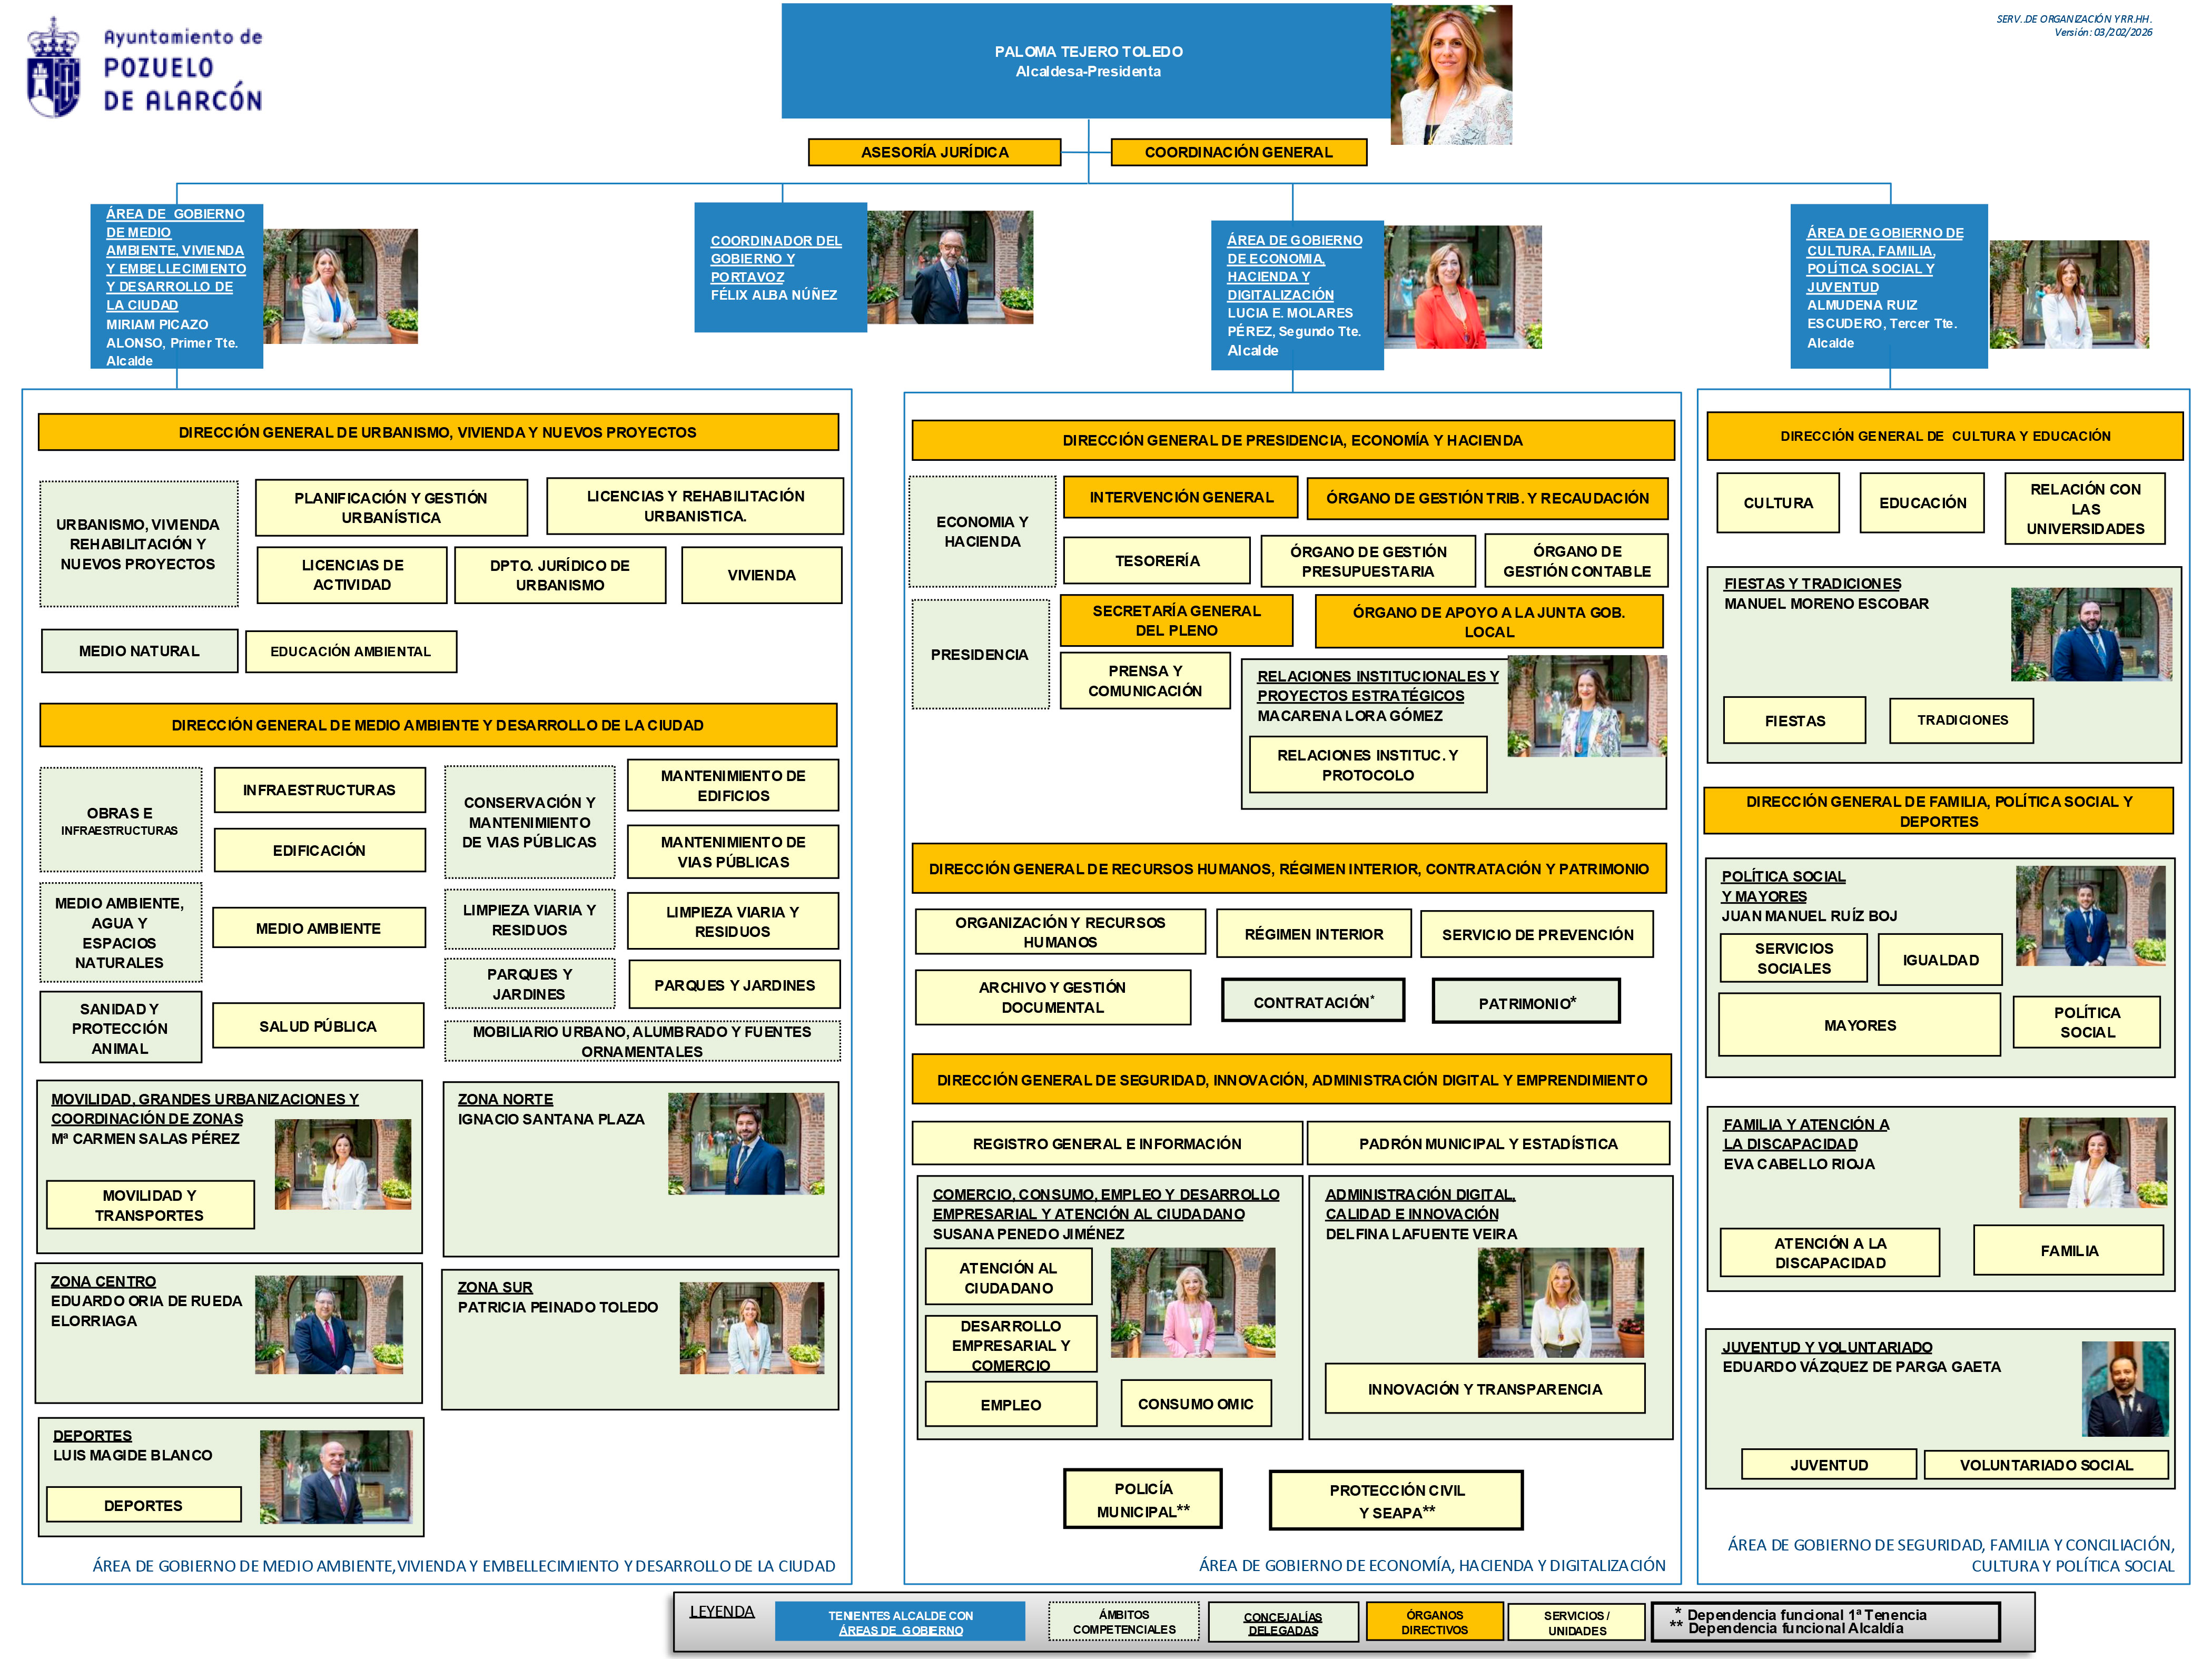Click the Tesorería unit box
This screenshot has height=1659, width=2212.
click(x=1157, y=560)
